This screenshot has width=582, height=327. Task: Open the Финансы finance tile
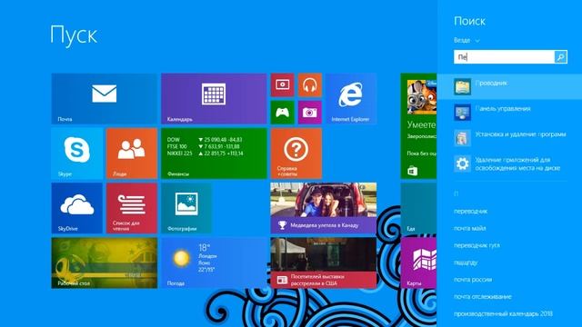point(214,154)
